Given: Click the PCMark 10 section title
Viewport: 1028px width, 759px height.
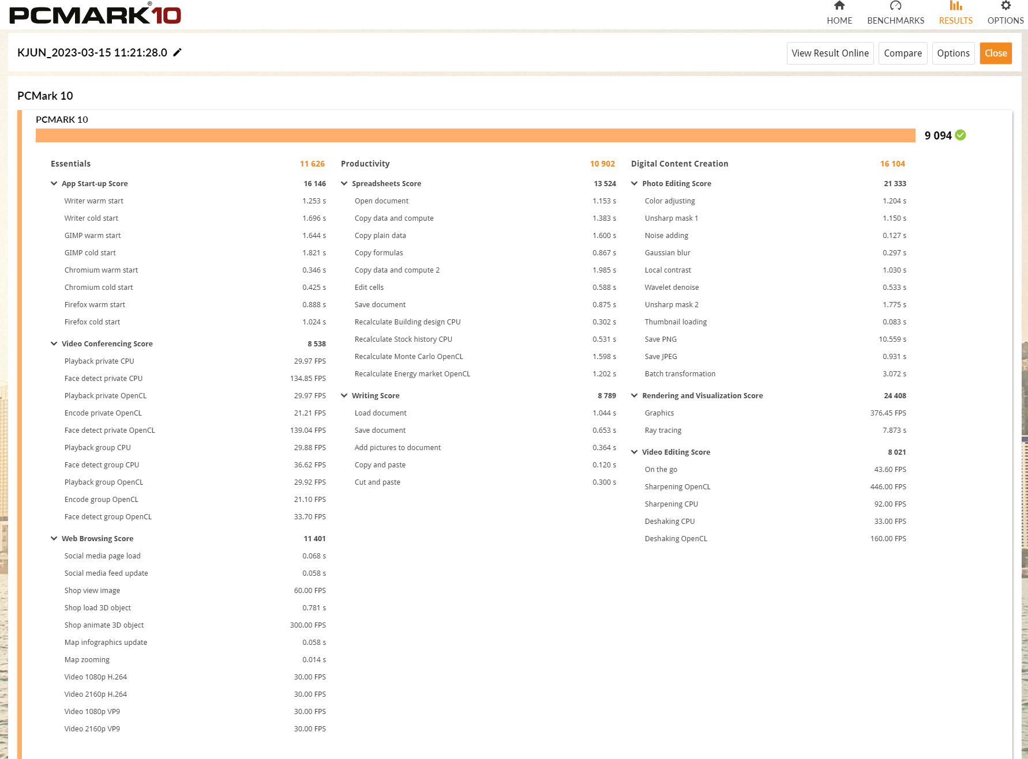Looking at the screenshot, I should [x=45, y=96].
